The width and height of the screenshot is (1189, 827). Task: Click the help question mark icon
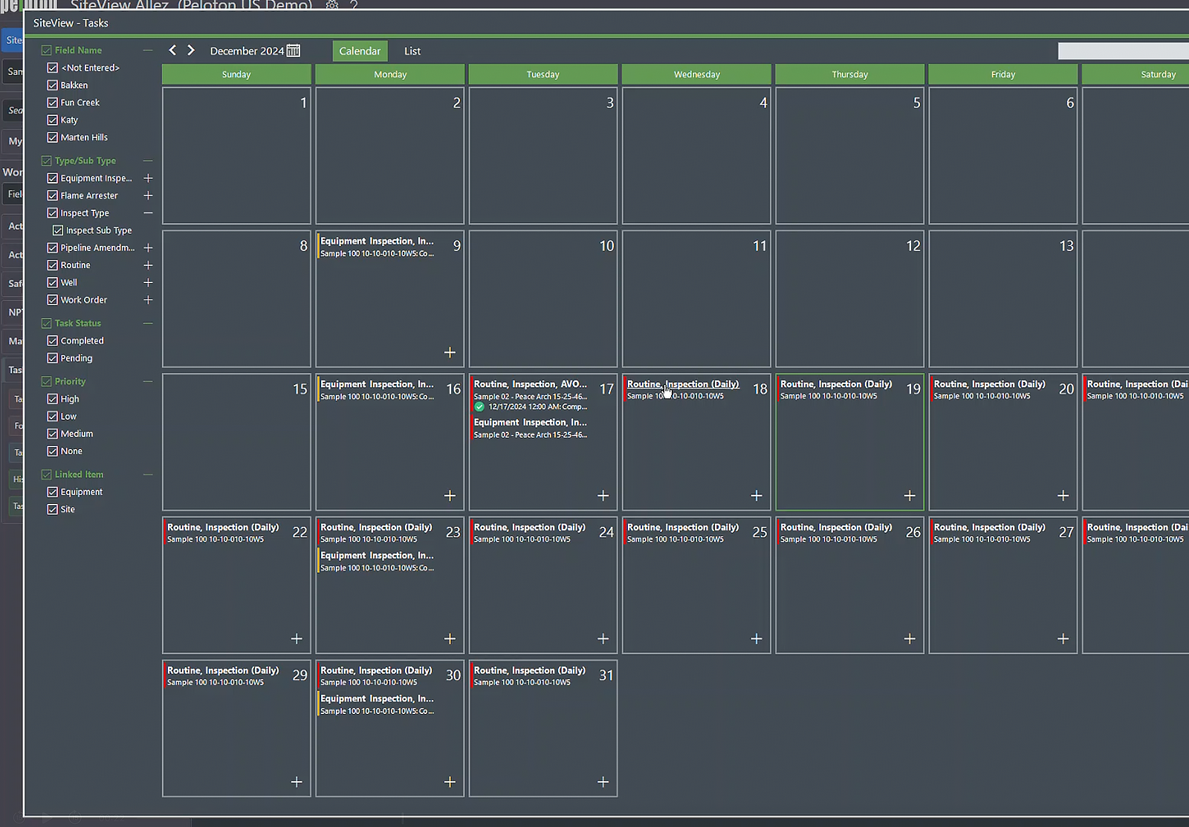pyautogui.click(x=353, y=6)
